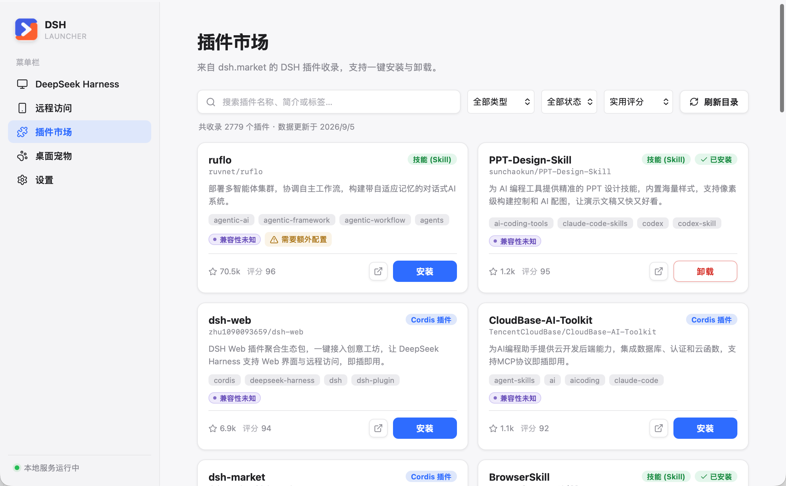Viewport: 786px width, 486px height.
Task: Install the dsh-web plugin
Action: pos(425,428)
